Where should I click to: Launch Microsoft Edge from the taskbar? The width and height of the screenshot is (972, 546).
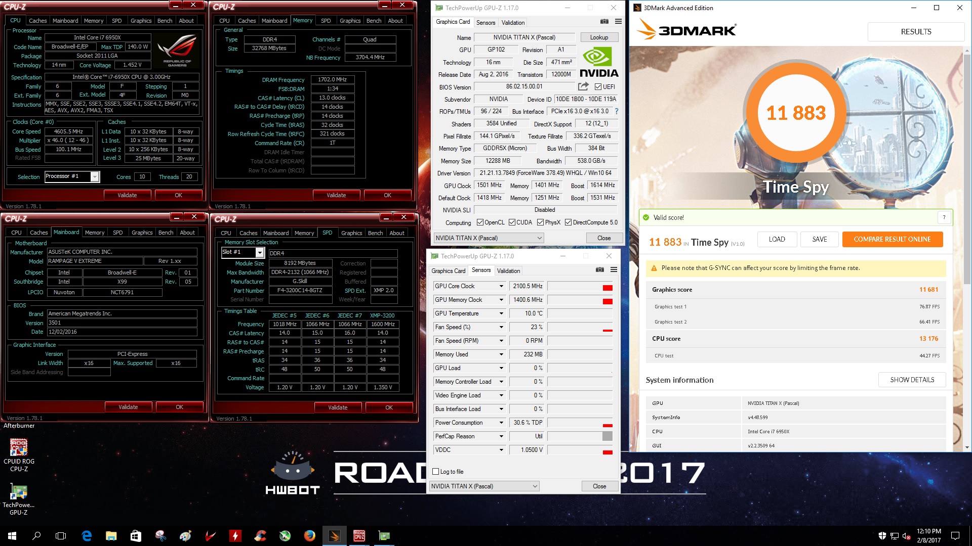pos(87,536)
